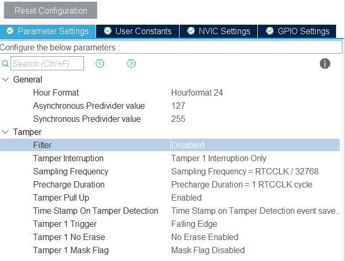The height and width of the screenshot is (261, 345).
Task: Select Tamper 1 Mask Flag label
Action: tap(71, 250)
